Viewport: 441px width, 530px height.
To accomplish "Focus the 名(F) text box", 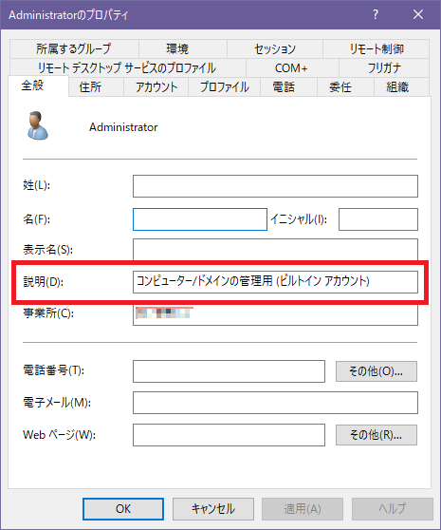I will click(200, 219).
